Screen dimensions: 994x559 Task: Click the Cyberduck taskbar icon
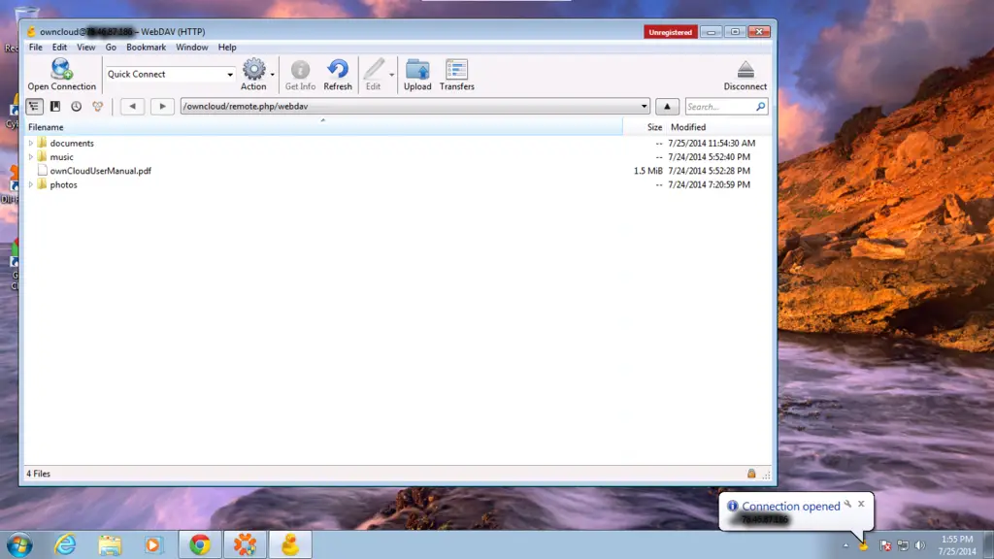pyautogui.click(x=289, y=545)
